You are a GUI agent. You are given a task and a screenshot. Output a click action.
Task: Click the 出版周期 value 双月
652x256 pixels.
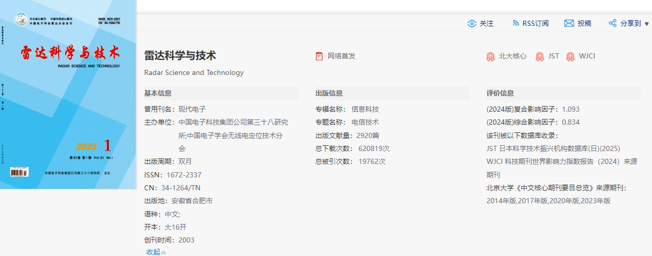[x=185, y=161]
